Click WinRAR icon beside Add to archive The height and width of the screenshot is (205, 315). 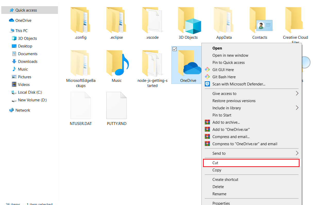pyautogui.click(x=207, y=122)
